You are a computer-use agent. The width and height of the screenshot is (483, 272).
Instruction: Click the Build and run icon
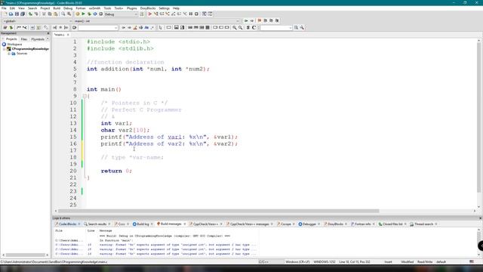(89, 14)
